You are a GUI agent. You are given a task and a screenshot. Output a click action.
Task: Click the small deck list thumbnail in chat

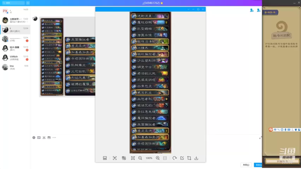[x=52, y=57]
